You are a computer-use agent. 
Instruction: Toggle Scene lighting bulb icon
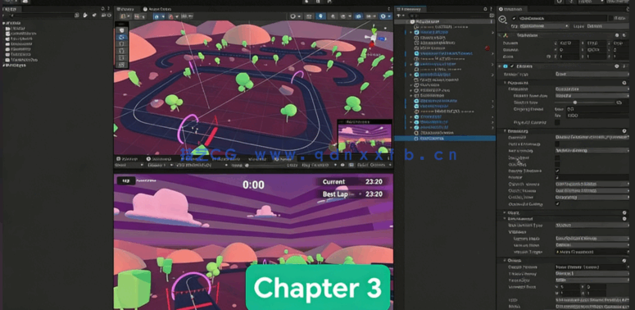321,16
